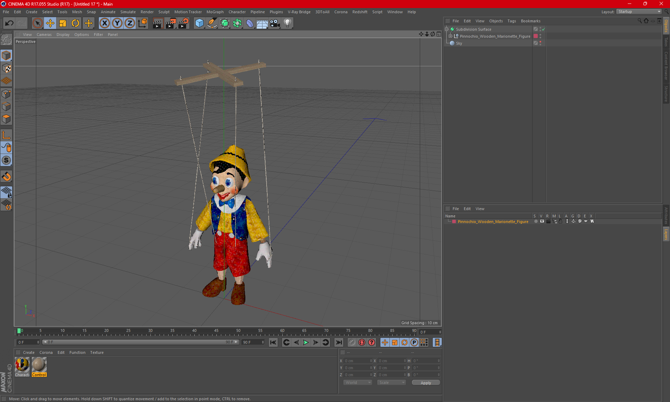The width and height of the screenshot is (670, 402).
Task: Open the Layout Startup dropdown
Action: click(x=639, y=12)
